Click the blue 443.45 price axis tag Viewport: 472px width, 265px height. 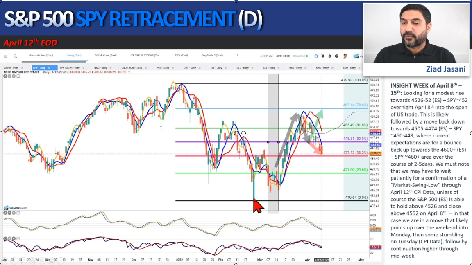[375, 145]
